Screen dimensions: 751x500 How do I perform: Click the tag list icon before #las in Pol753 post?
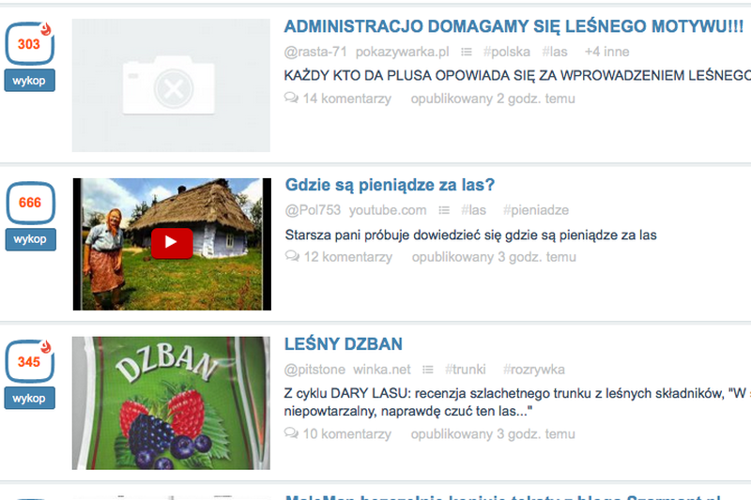pos(444,210)
